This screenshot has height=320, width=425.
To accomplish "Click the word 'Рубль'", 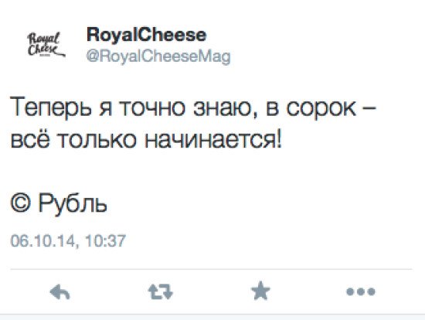I will click(x=73, y=203).
